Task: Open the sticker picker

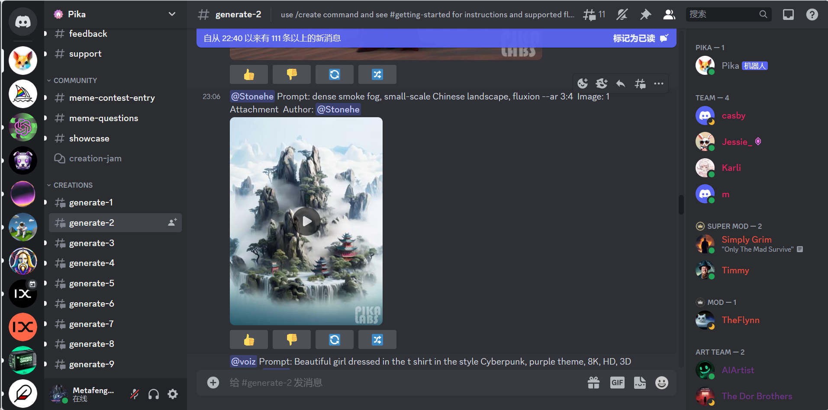Action: click(640, 383)
